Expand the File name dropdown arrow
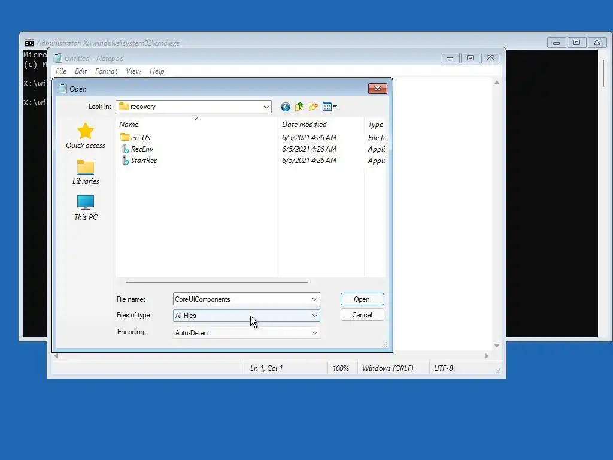Screen dimensions: 613x460 315,299
